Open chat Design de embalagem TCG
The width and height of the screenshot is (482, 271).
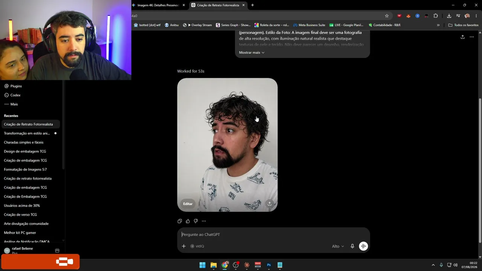pyautogui.click(x=31, y=151)
